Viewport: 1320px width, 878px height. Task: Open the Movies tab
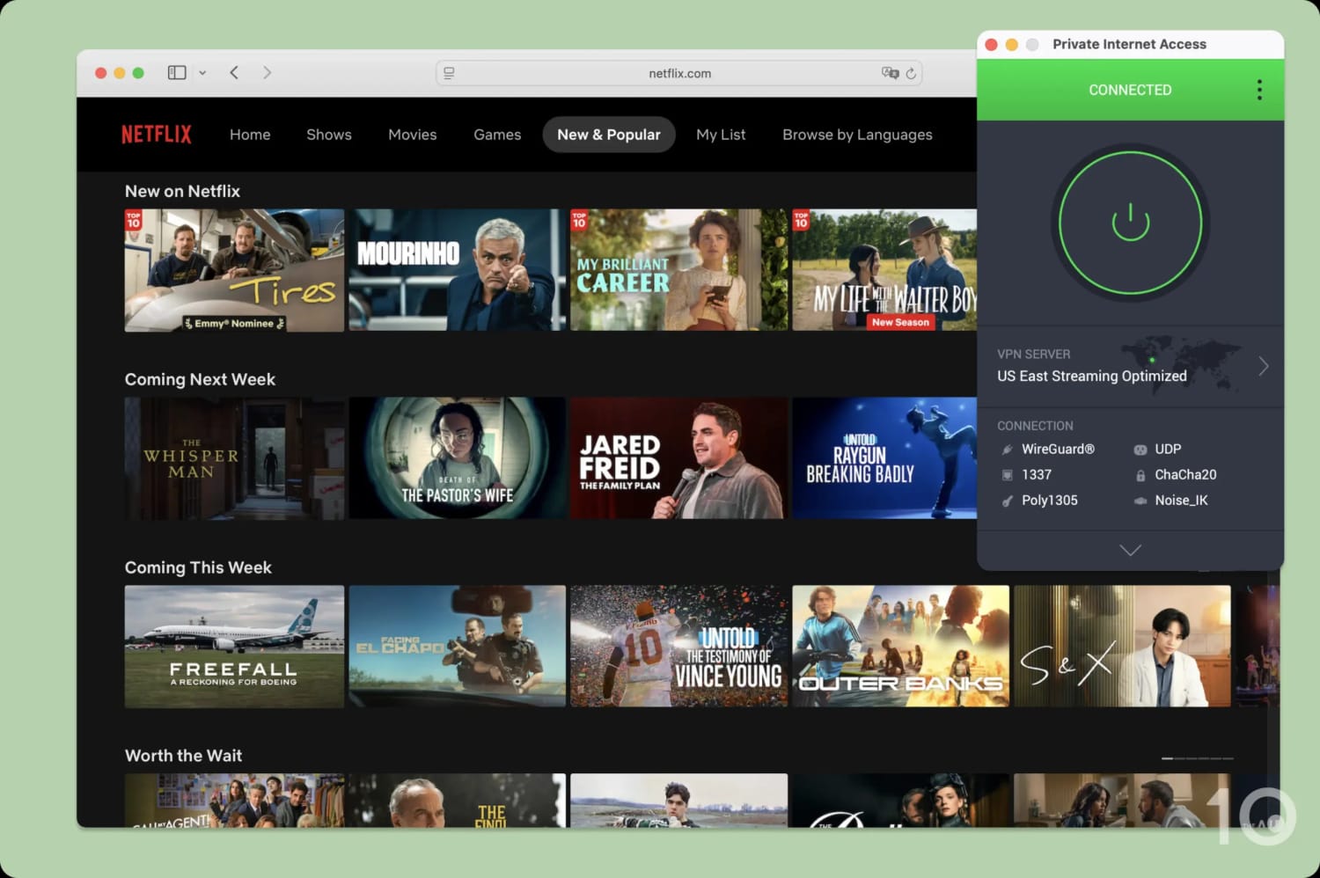point(413,135)
